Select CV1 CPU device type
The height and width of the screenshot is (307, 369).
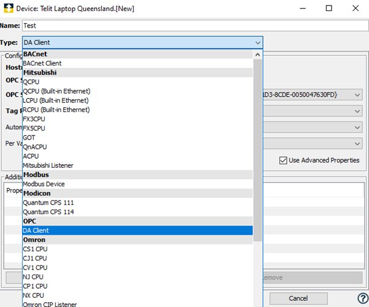click(138, 268)
